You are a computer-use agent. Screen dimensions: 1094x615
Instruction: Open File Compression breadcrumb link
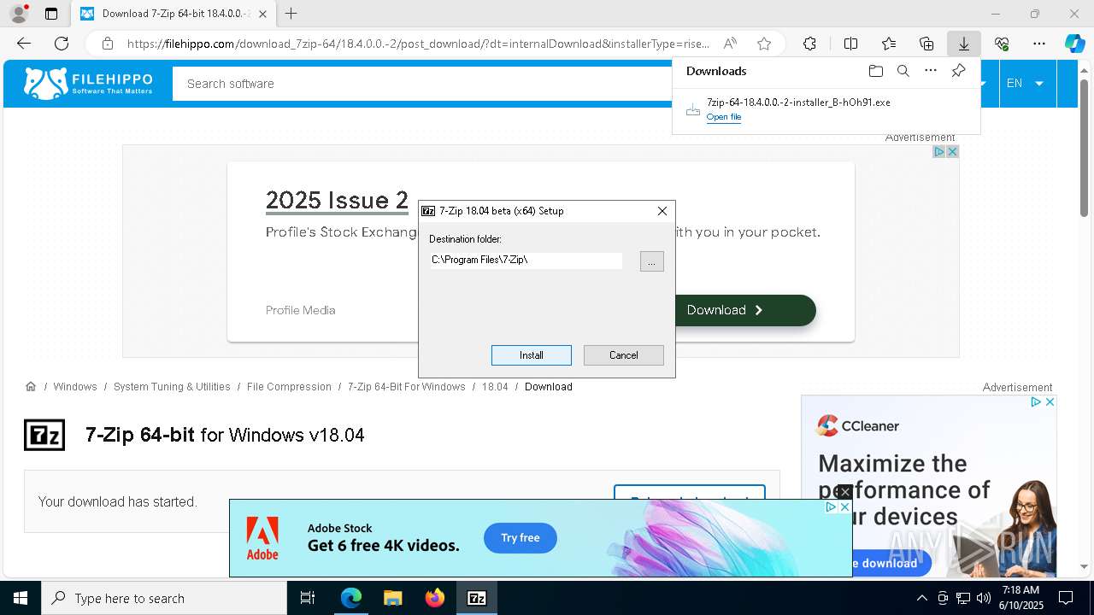point(289,387)
